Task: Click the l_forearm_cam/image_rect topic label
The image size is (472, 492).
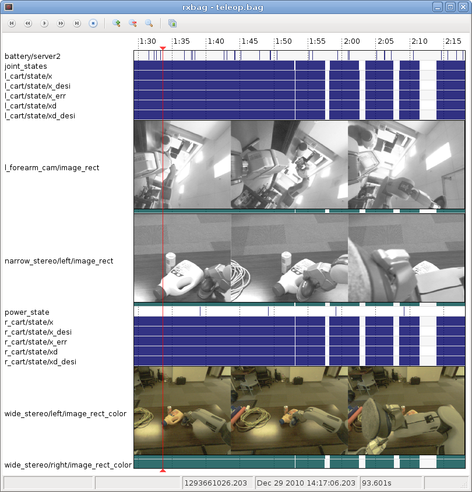Action: click(52, 168)
